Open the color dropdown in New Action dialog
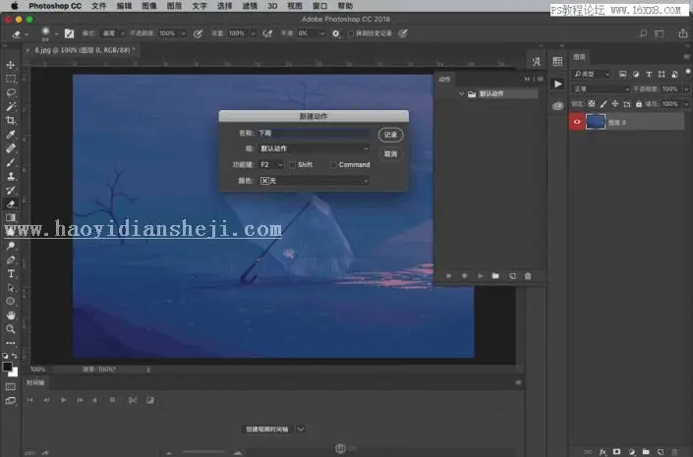693x457 pixels. [x=314, y=181]
